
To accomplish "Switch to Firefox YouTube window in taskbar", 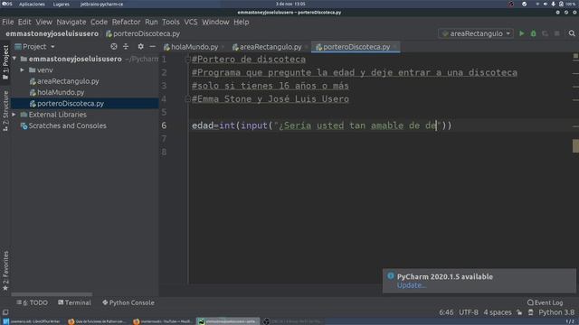I will pos(162,321).
